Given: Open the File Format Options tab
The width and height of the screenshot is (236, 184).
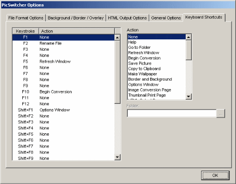Looking at the screenshot, I should [26, 18].
